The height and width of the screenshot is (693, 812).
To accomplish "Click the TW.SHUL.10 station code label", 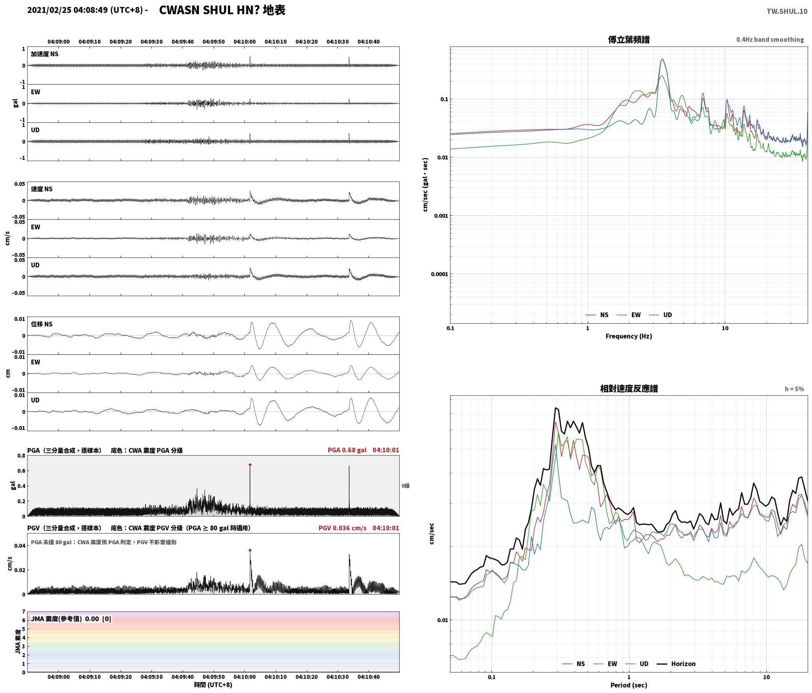I will pyautogui.click(x=787, y=11).
